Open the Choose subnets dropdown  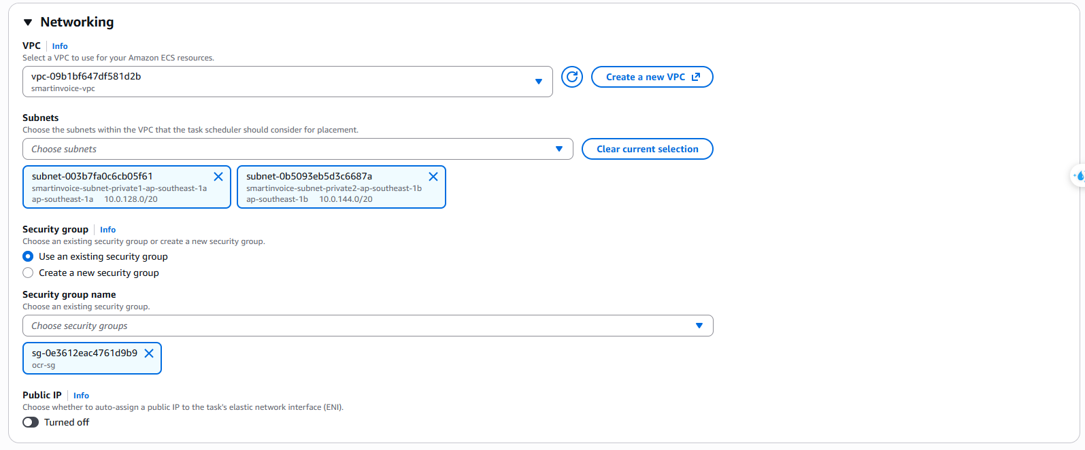297,149
